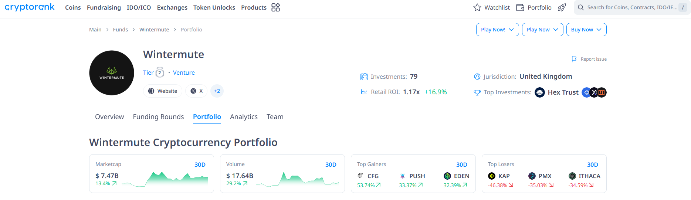Click the Report issue flag icon
691x200 pixels.
[x=574, y=59]
